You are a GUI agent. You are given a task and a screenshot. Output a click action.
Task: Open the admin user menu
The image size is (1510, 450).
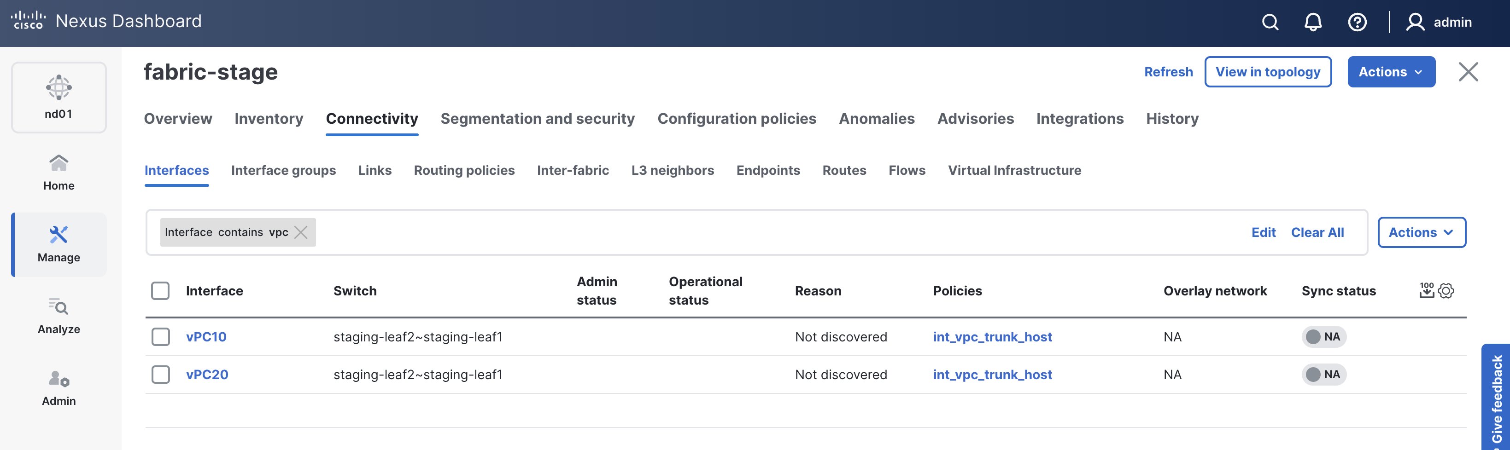pyautogui.click(x=1439, y=22)
